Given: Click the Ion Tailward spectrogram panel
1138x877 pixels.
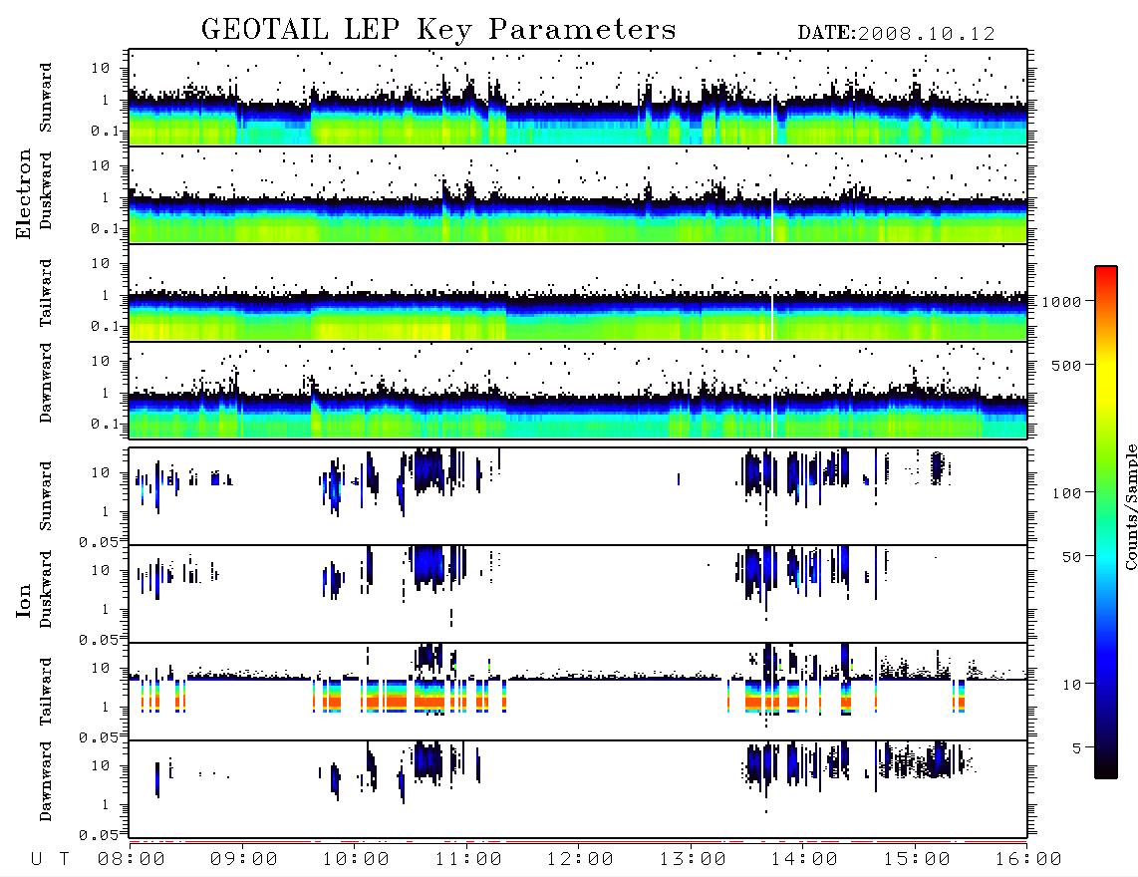Looking at the screenshot, I should pos(578,692).
